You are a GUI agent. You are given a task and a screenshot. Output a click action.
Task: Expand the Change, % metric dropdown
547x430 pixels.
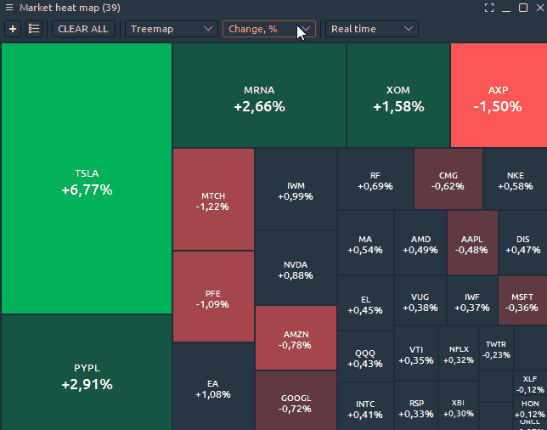coord(268,29)
